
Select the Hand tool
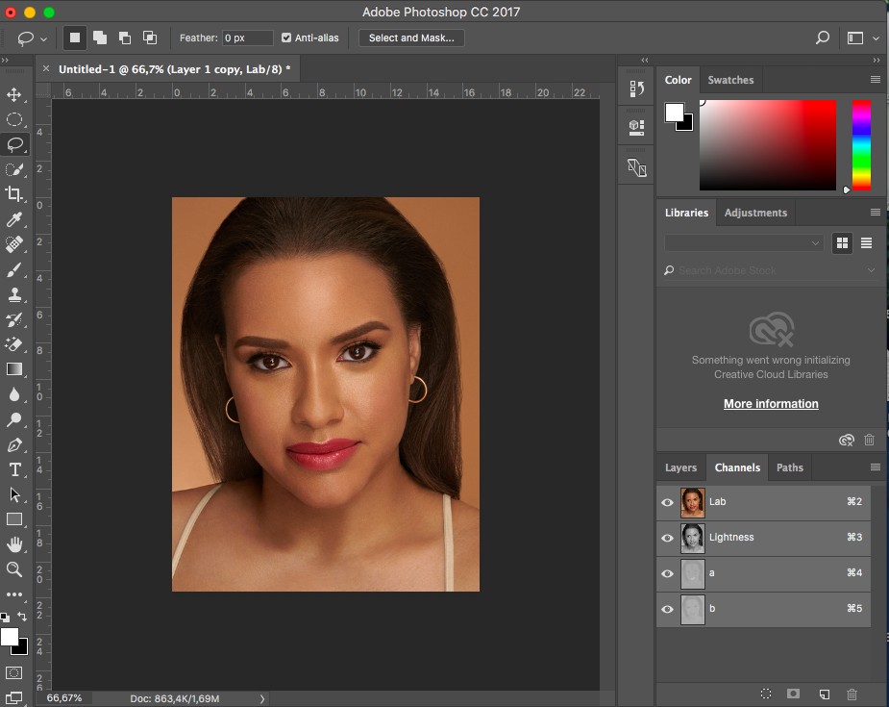tap(14, 544)
